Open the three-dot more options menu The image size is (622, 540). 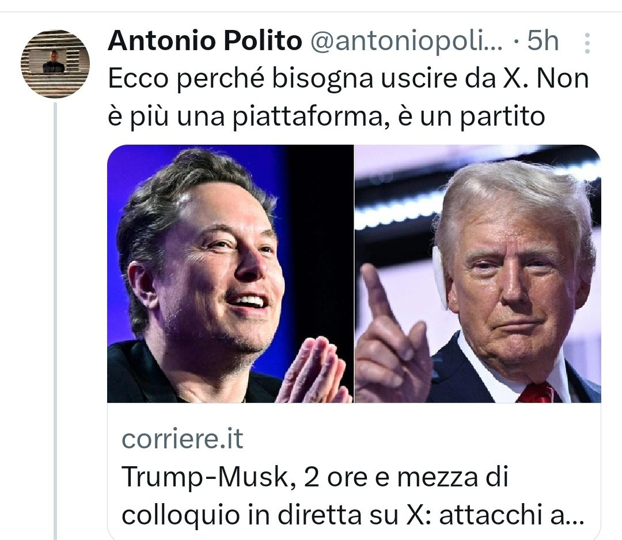(x=587, y=43)
